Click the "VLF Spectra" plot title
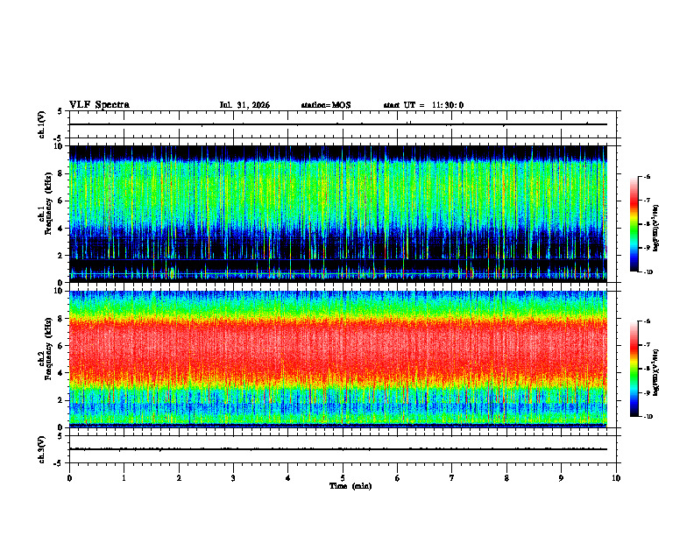The width and height of the screenshot is (694, 536). tap(99, 105)
